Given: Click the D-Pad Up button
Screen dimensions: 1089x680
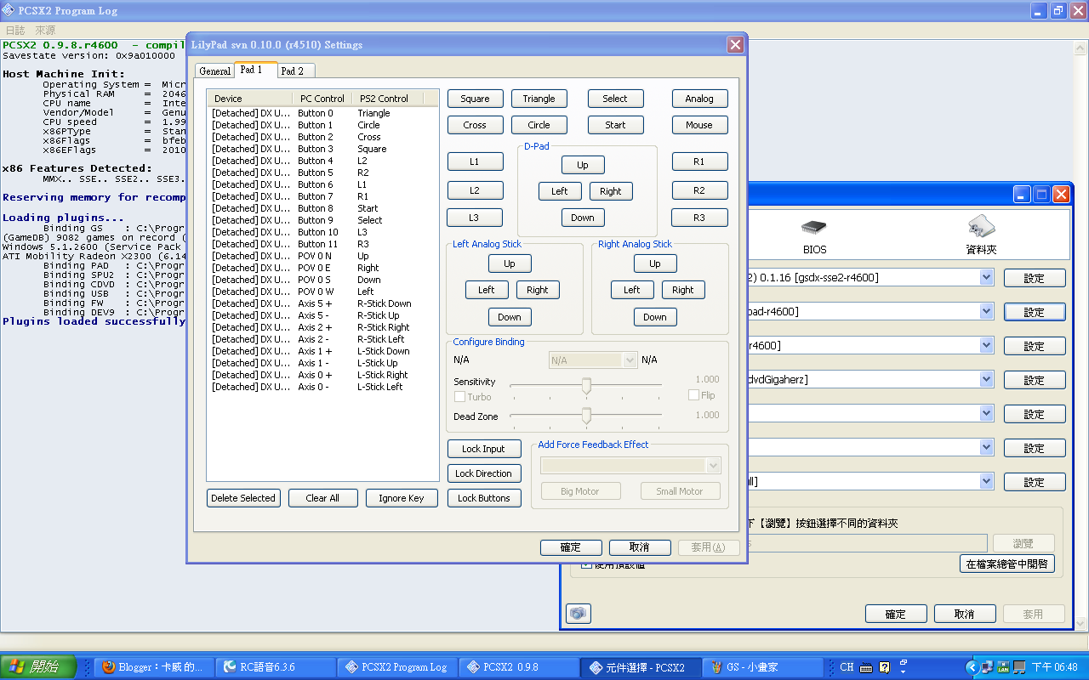Looking at the screenshot, I should tap(583, 165).
